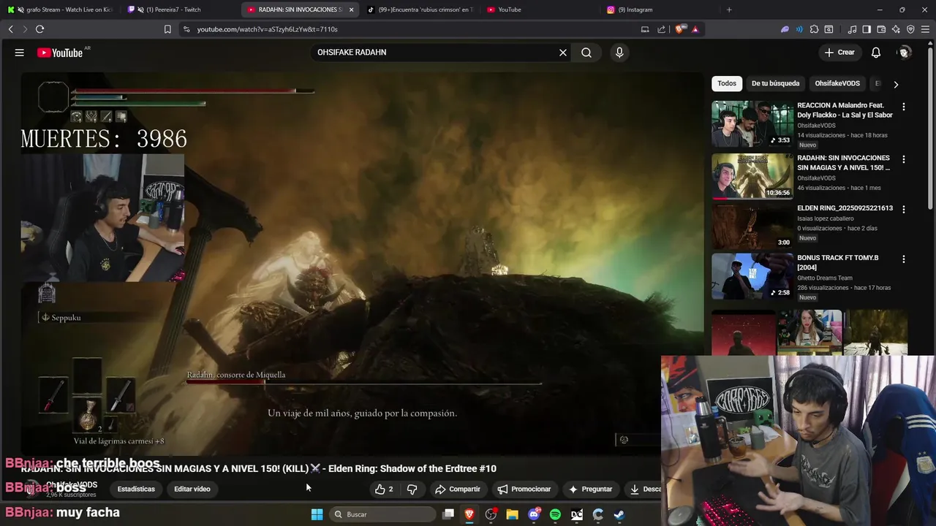Image resolution: width=936 pixels, height=526 pixels.
Task: Select the Todos filter chip
Action: [x=727, y=83]
